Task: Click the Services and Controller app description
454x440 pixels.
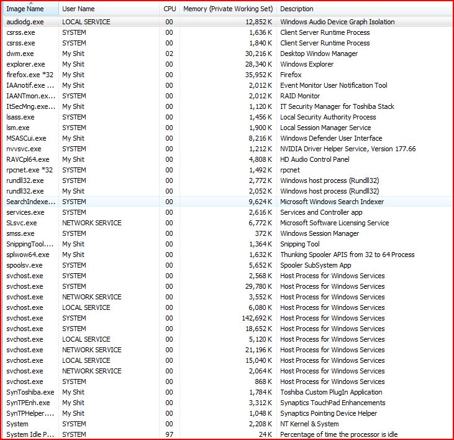Action: tap(321, 212)
